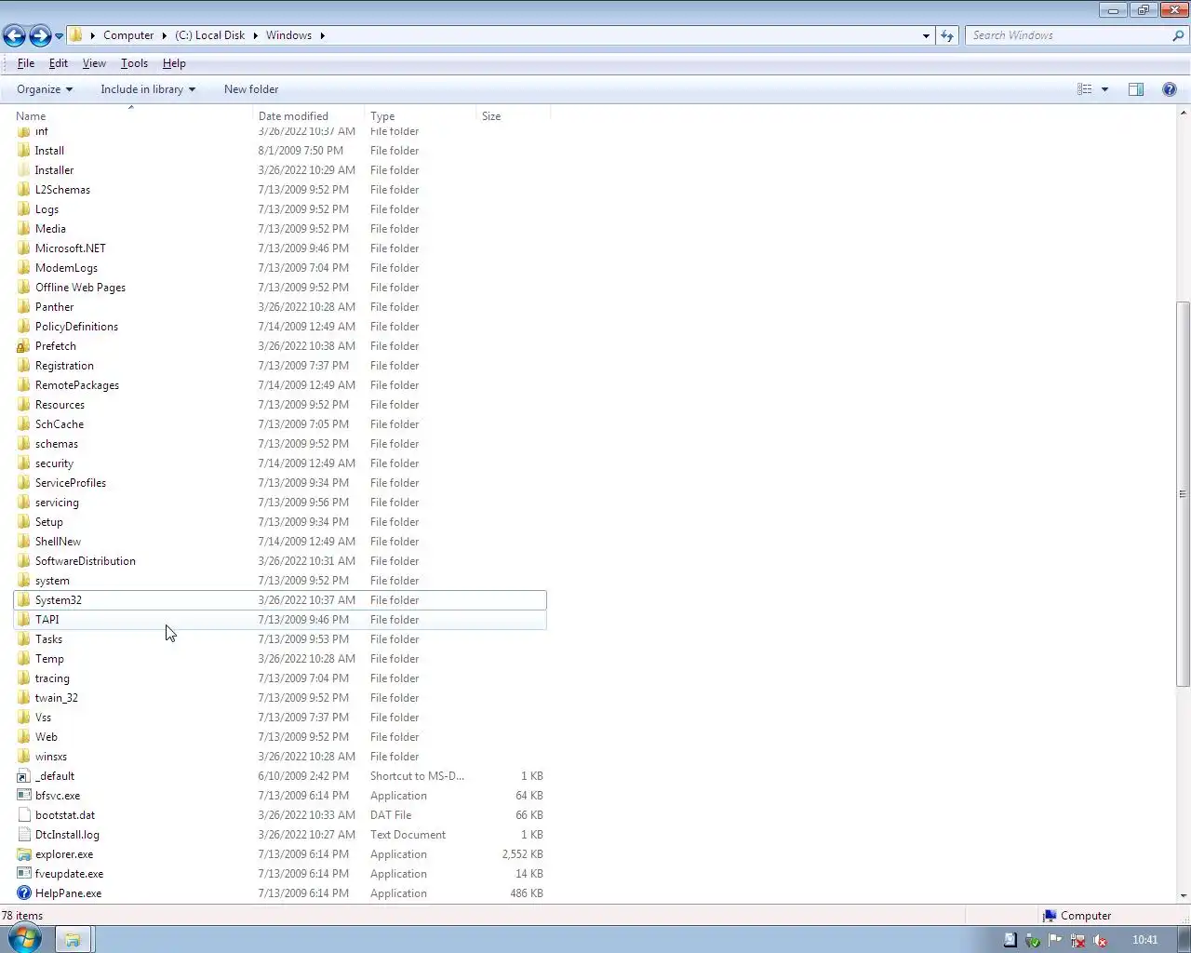This screenshot has height=953, width=1191.
Task: Click the scrollbar down arrow
Action: point(1183,895)
